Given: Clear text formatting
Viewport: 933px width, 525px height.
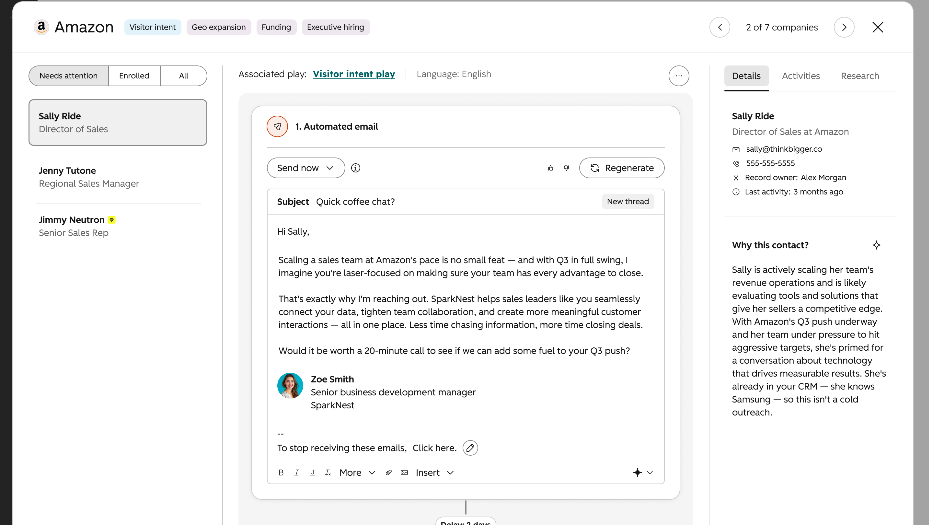Looking at the screenshot, I should click(328, 472).
